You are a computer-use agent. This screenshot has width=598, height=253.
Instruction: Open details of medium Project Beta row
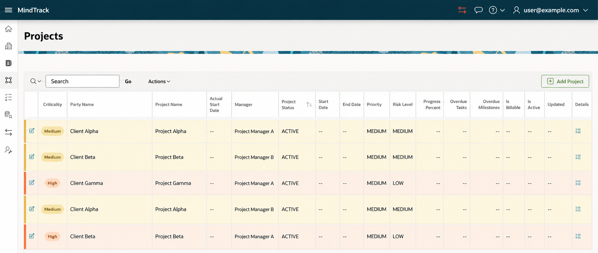pyautogui.click(x=578, y=157)
